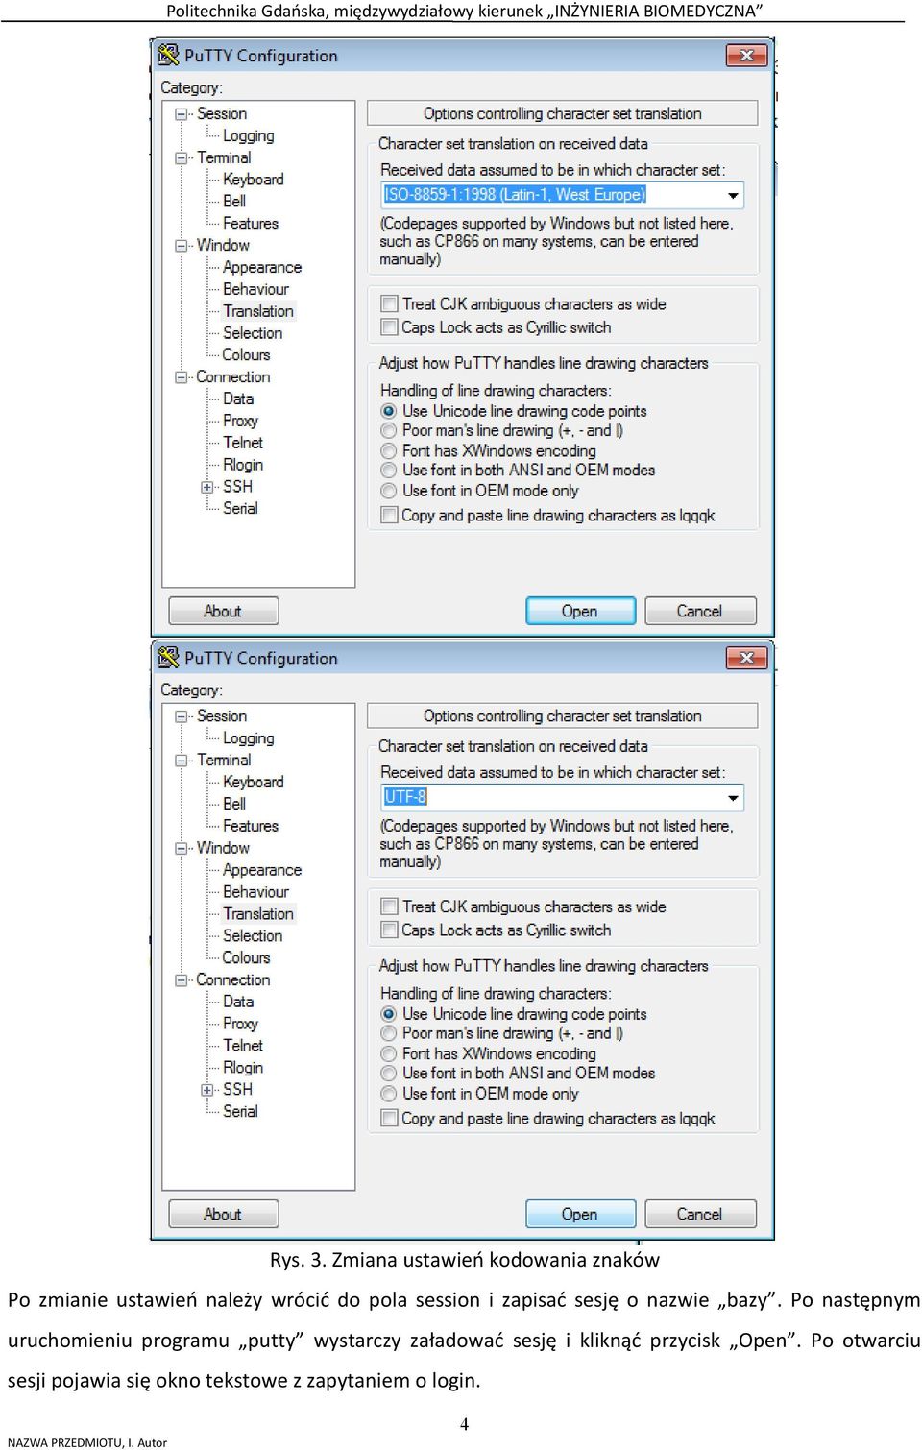This screenshot has width=922, height=1450.
Task: Open the ISO-8859-1 character set dropdown
Action: 733,195
